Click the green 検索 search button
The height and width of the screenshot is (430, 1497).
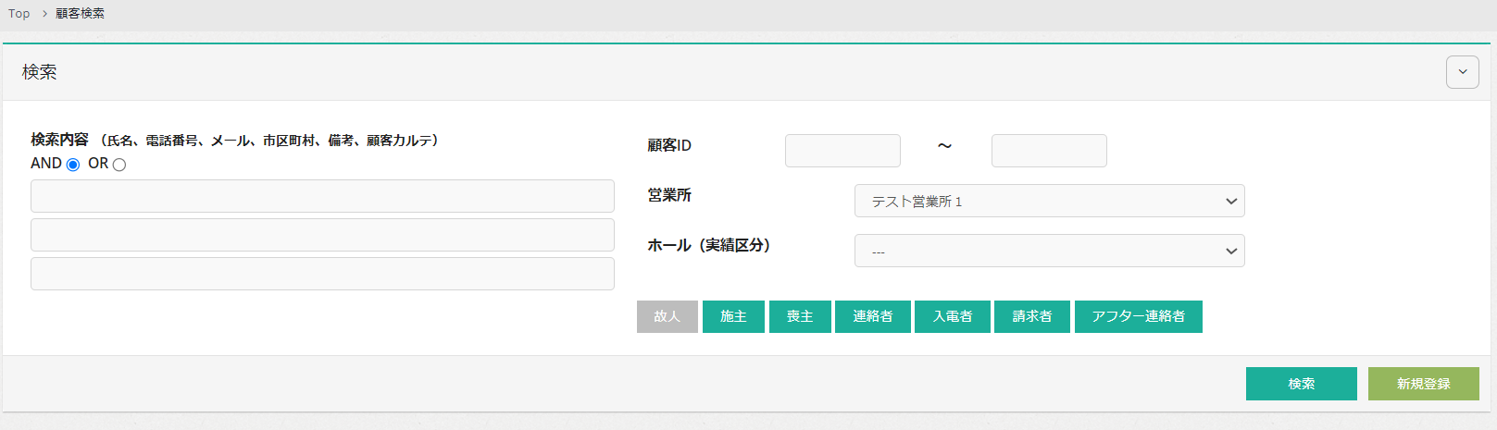click(x=1301, y=384)
